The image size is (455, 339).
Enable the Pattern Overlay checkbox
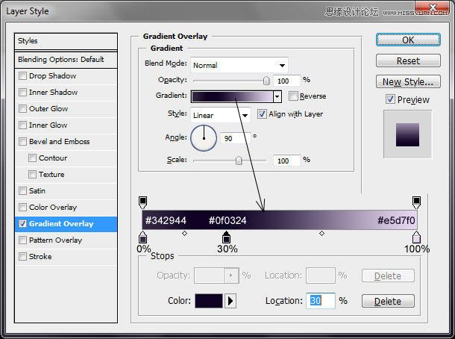click(x=22, y=240)
